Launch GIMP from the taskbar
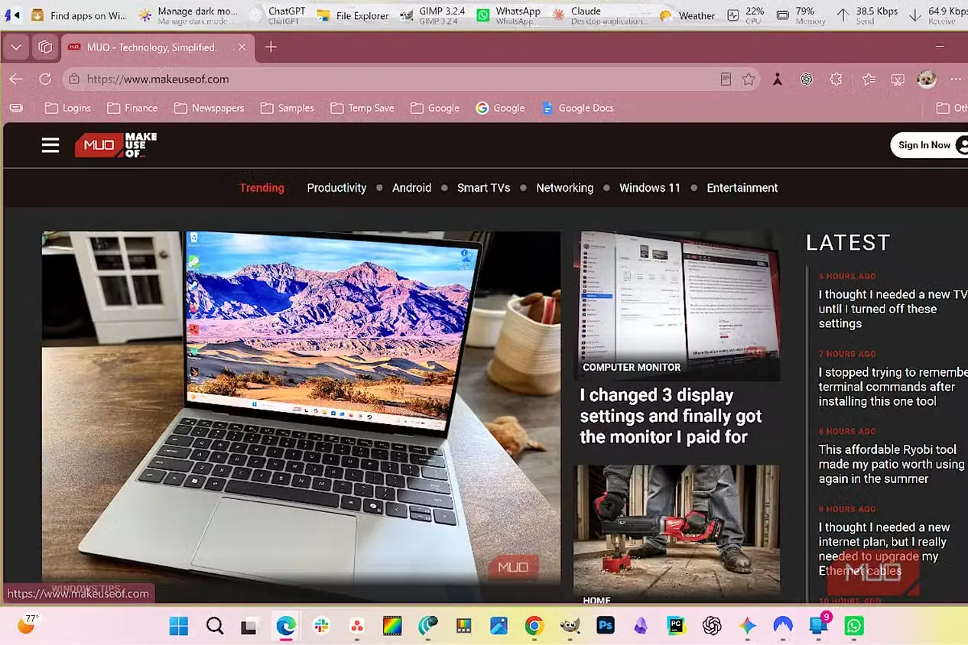Viewport: 968px width, 645px height. [569, 626]
